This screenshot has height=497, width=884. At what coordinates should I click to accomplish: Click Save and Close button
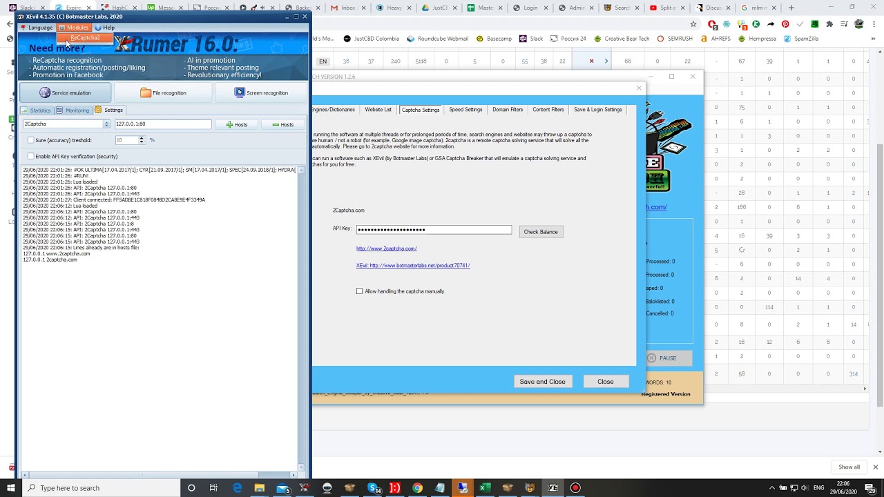(542, 382)
